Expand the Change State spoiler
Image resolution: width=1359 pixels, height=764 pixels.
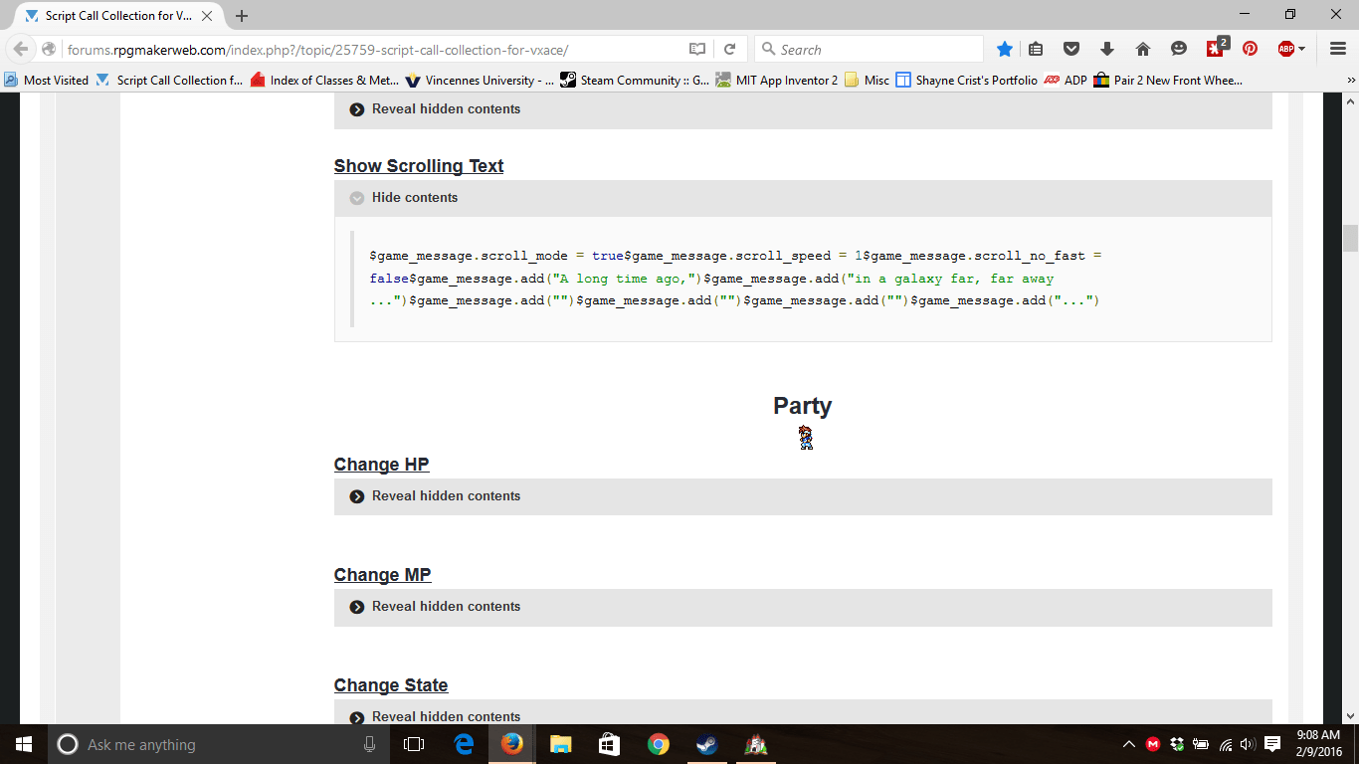click(x=445, y=716)
